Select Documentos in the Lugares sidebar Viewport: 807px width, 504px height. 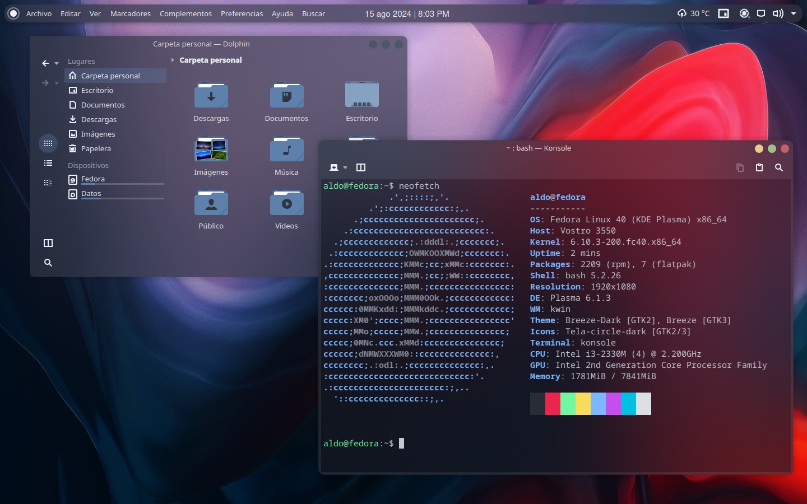coord(115,105)
